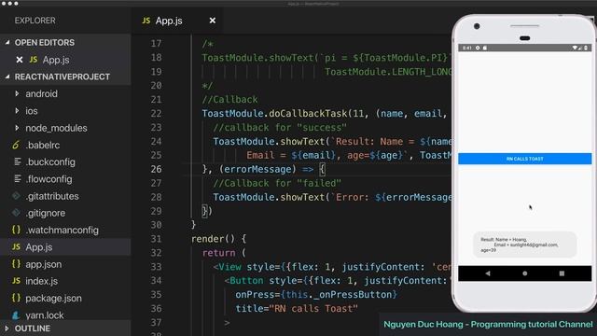Open the index.js file
This screenshot has height=336, width=597.
(x=41, y=281)
